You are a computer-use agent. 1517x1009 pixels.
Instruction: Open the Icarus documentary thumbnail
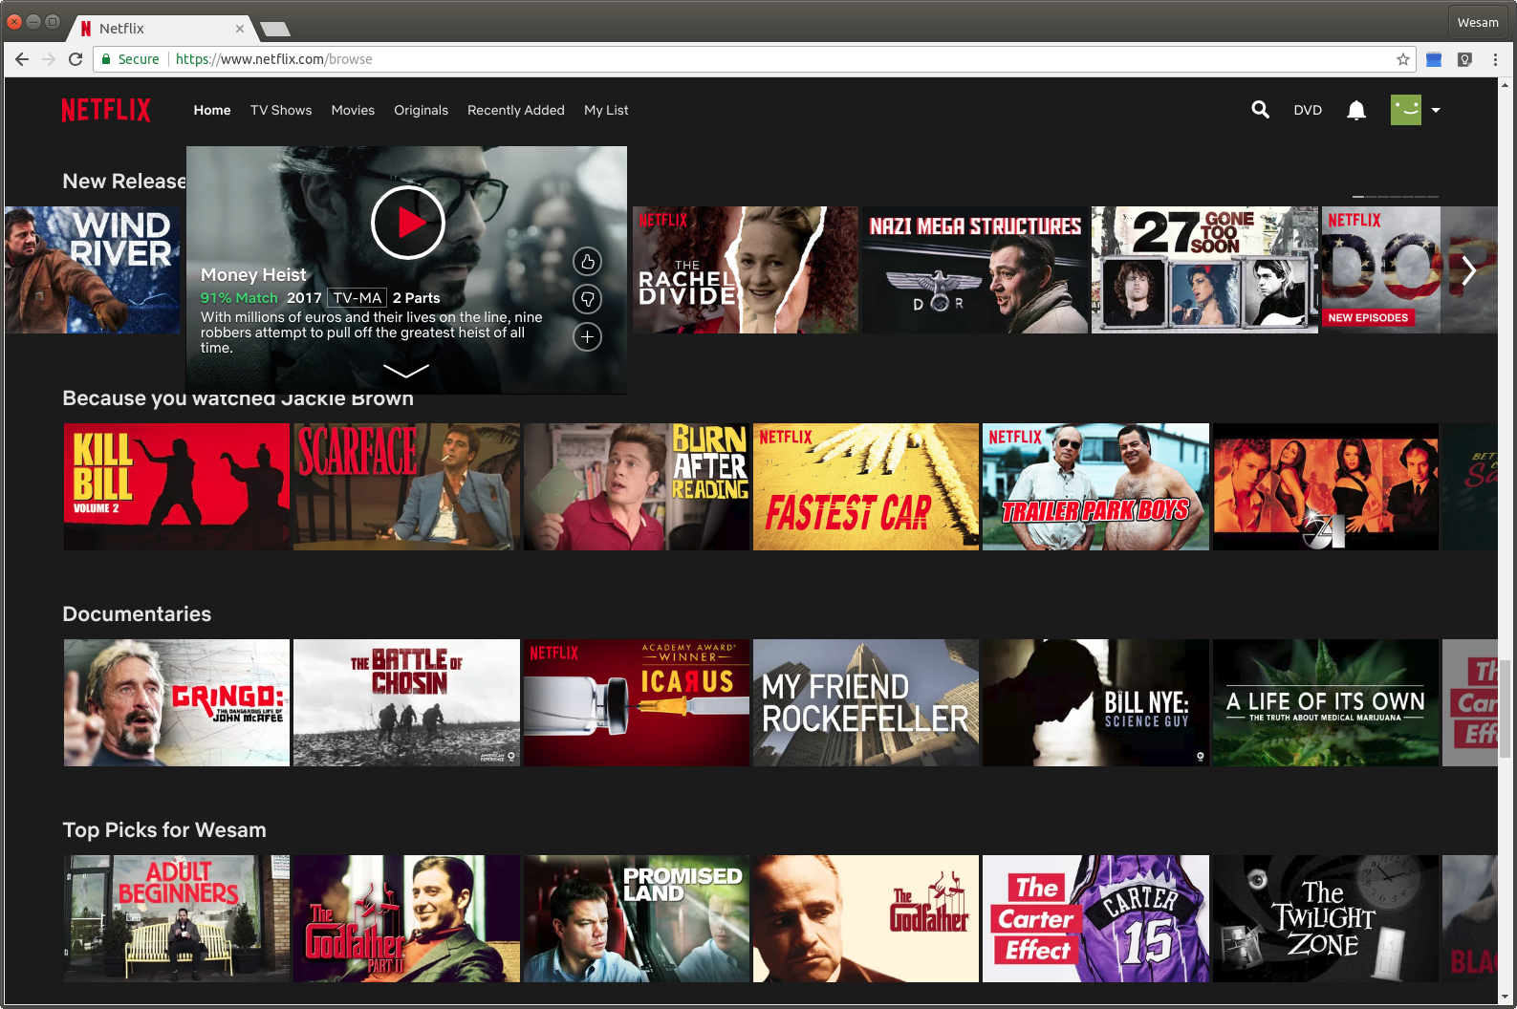click(636, 702)
